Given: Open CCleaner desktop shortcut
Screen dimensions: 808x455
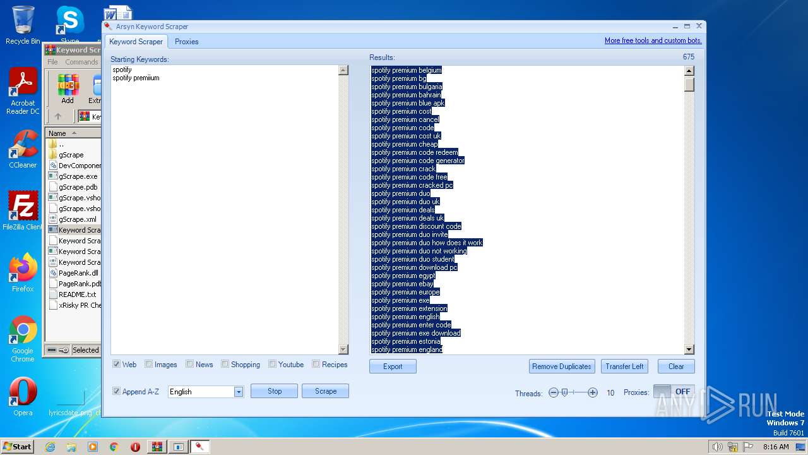Looking at the screenshot, I should [23, 149].
